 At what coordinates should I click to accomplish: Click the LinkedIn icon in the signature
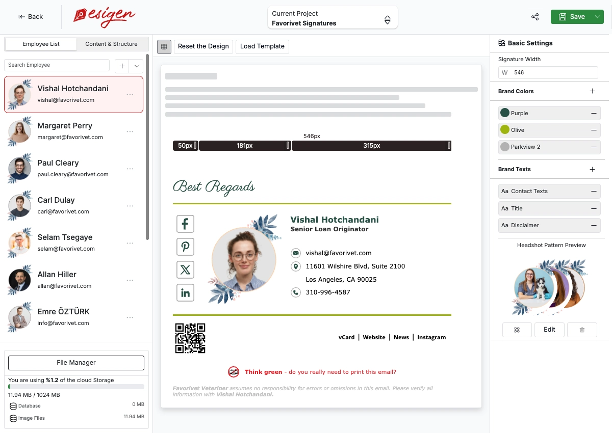pos(185,293)
